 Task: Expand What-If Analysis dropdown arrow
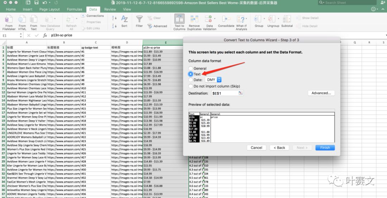point(246,19)
